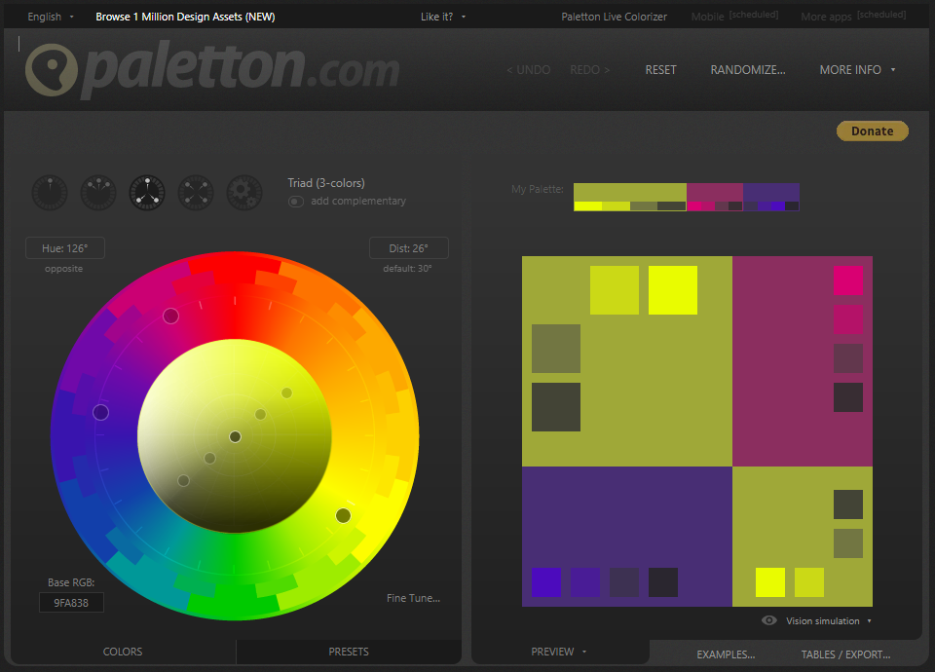Viewport: 935px width, 672px height.
Task: Open Paletton Live Colorizer link
Action: click(x=615, y=17)
